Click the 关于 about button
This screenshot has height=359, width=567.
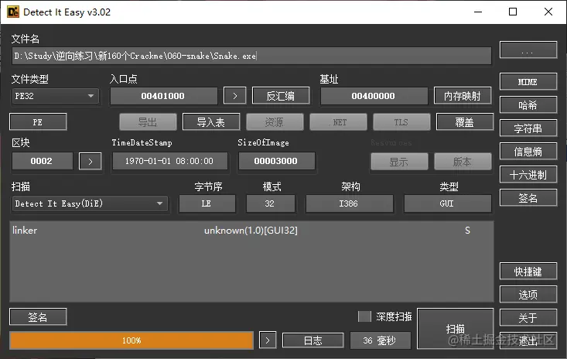(528, 318)
